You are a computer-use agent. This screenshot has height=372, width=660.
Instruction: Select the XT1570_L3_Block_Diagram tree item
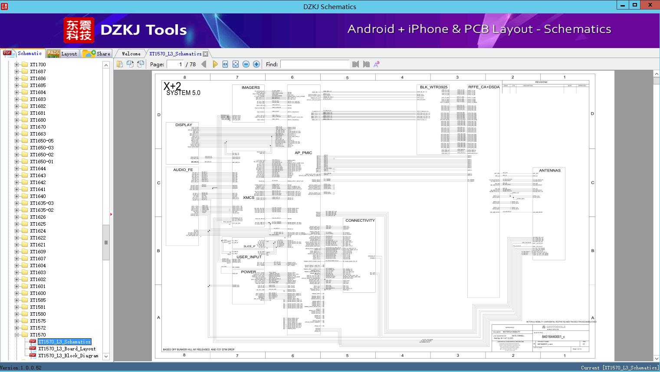click(x=68, y=356)
